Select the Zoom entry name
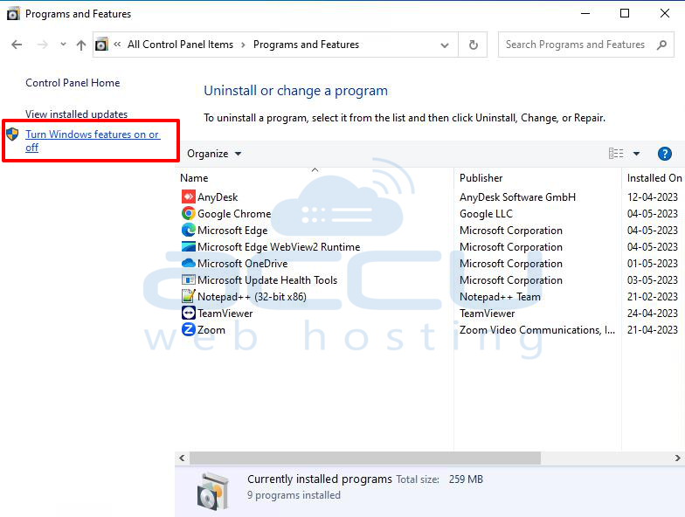The image size is (685, 517). (211, 330)
